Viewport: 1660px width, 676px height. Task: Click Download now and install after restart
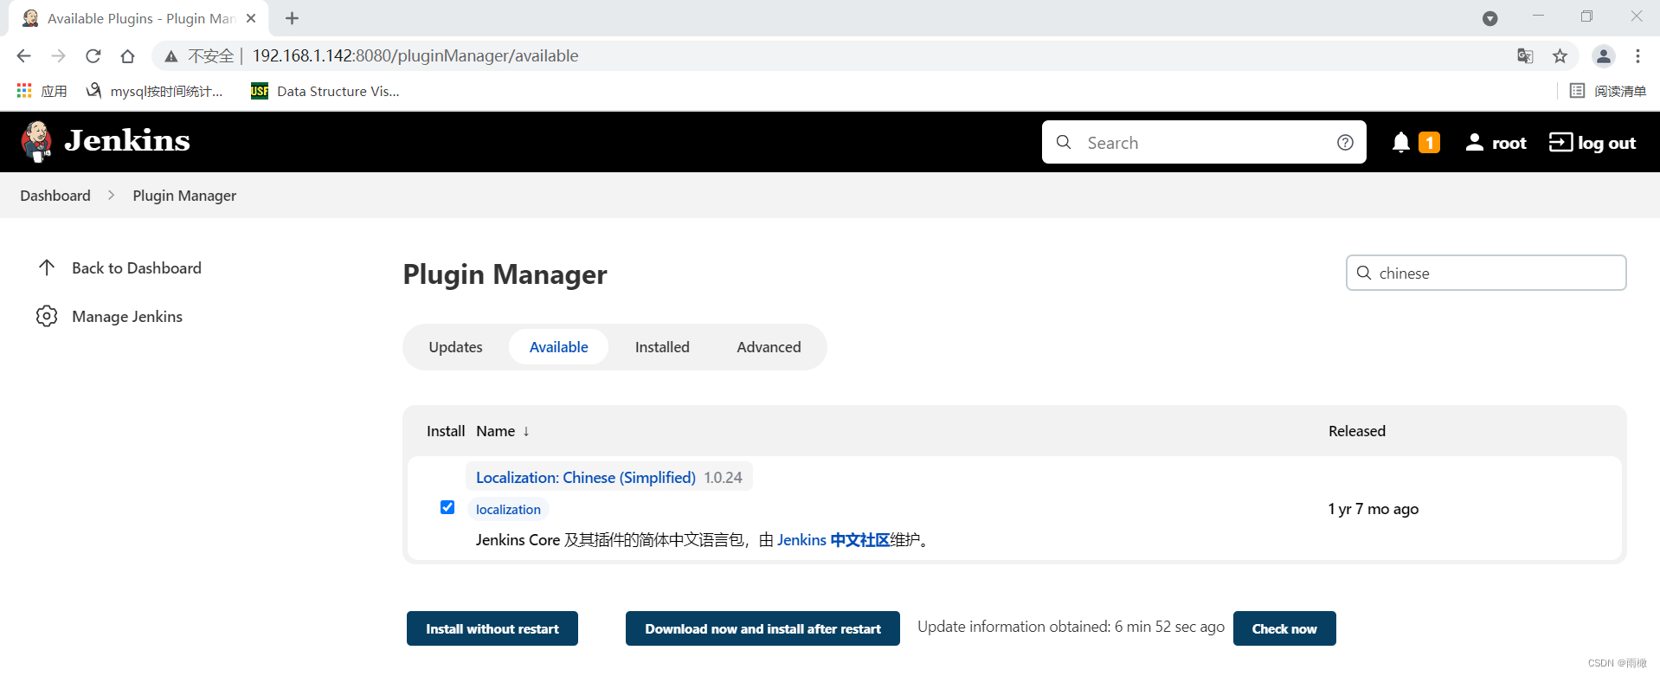762,628
